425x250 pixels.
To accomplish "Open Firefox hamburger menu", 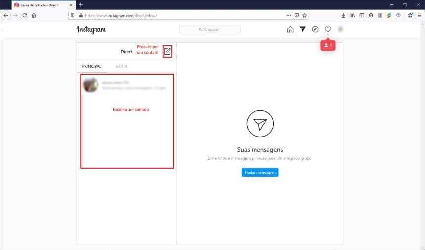I will 419,15.
